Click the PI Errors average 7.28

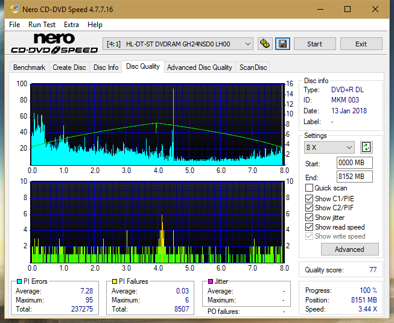(87, 291)
